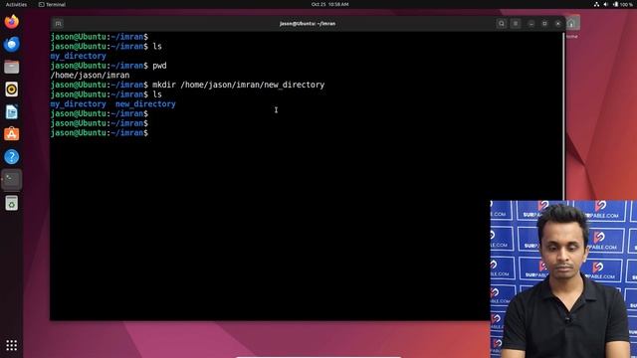637x358 pixels.
Task: Open Firefox from the dock
Action: (11, 22)
